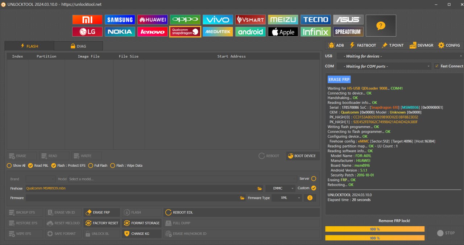
Task: Show firmware type info icon
Action: pos(310,198)
